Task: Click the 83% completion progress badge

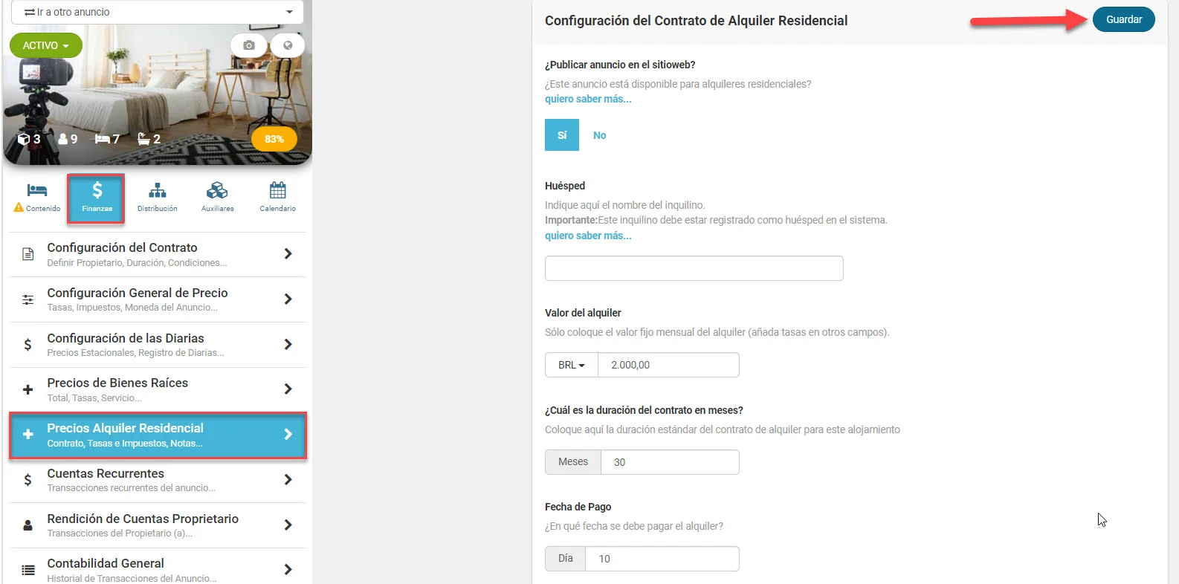Action: (274, 139)
